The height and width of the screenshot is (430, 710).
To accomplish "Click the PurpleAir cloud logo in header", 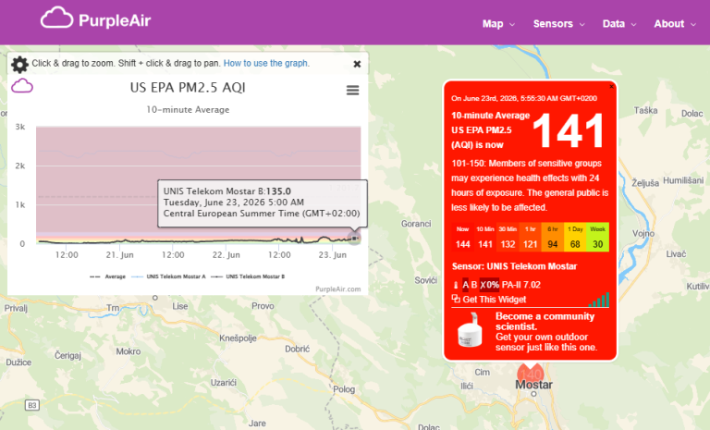I will pyautogui.click(x=56, y=18).
